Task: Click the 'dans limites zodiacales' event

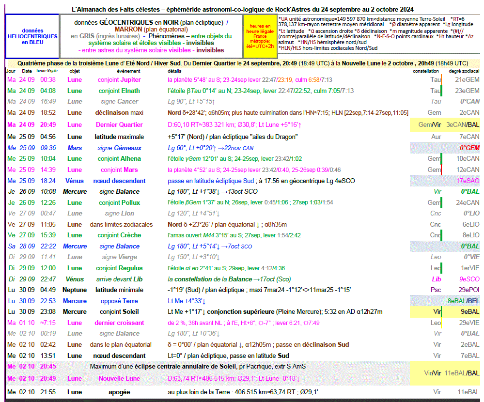Action: click(x=121, y=224)
